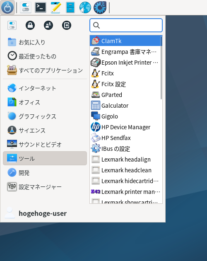Open the file manager cabinet icon
Screen dimensions: 207x261
pyautogui.click(x=70, y=7)
